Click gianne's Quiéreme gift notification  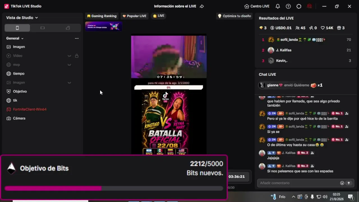click(x=291, y=85)
